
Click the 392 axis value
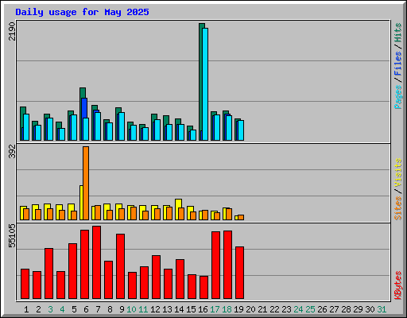click(x=12, y=151)
